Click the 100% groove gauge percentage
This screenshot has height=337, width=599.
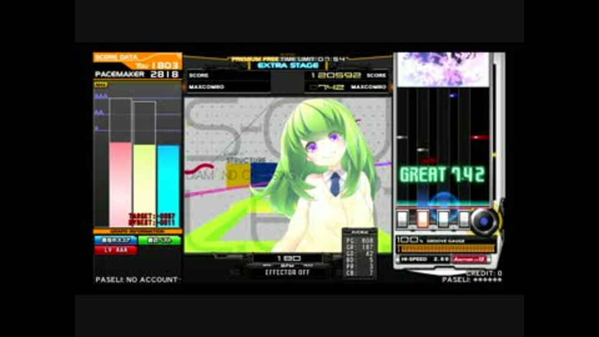[x=411, y=240]
